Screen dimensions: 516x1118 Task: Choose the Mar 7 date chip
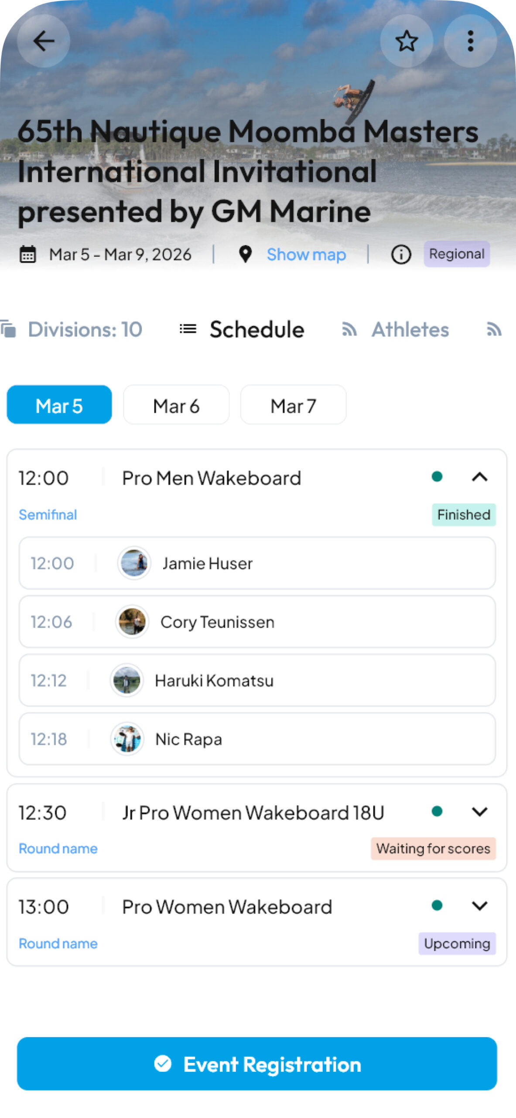coord(293,405)
